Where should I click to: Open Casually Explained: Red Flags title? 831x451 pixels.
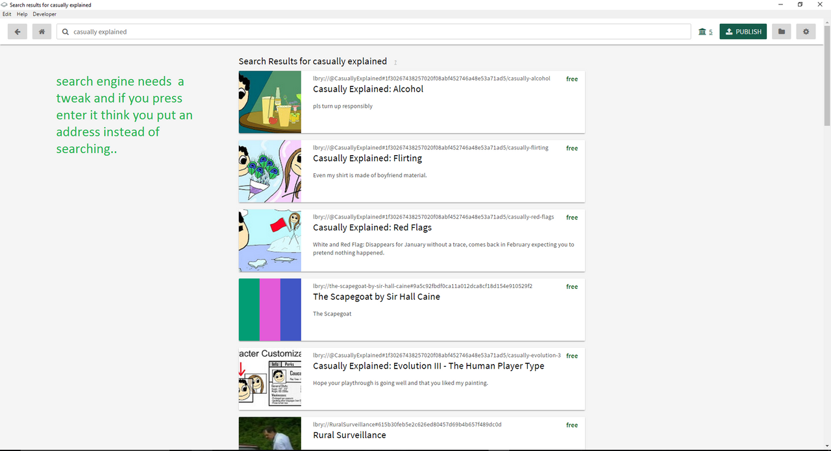[x=372, y=228]
